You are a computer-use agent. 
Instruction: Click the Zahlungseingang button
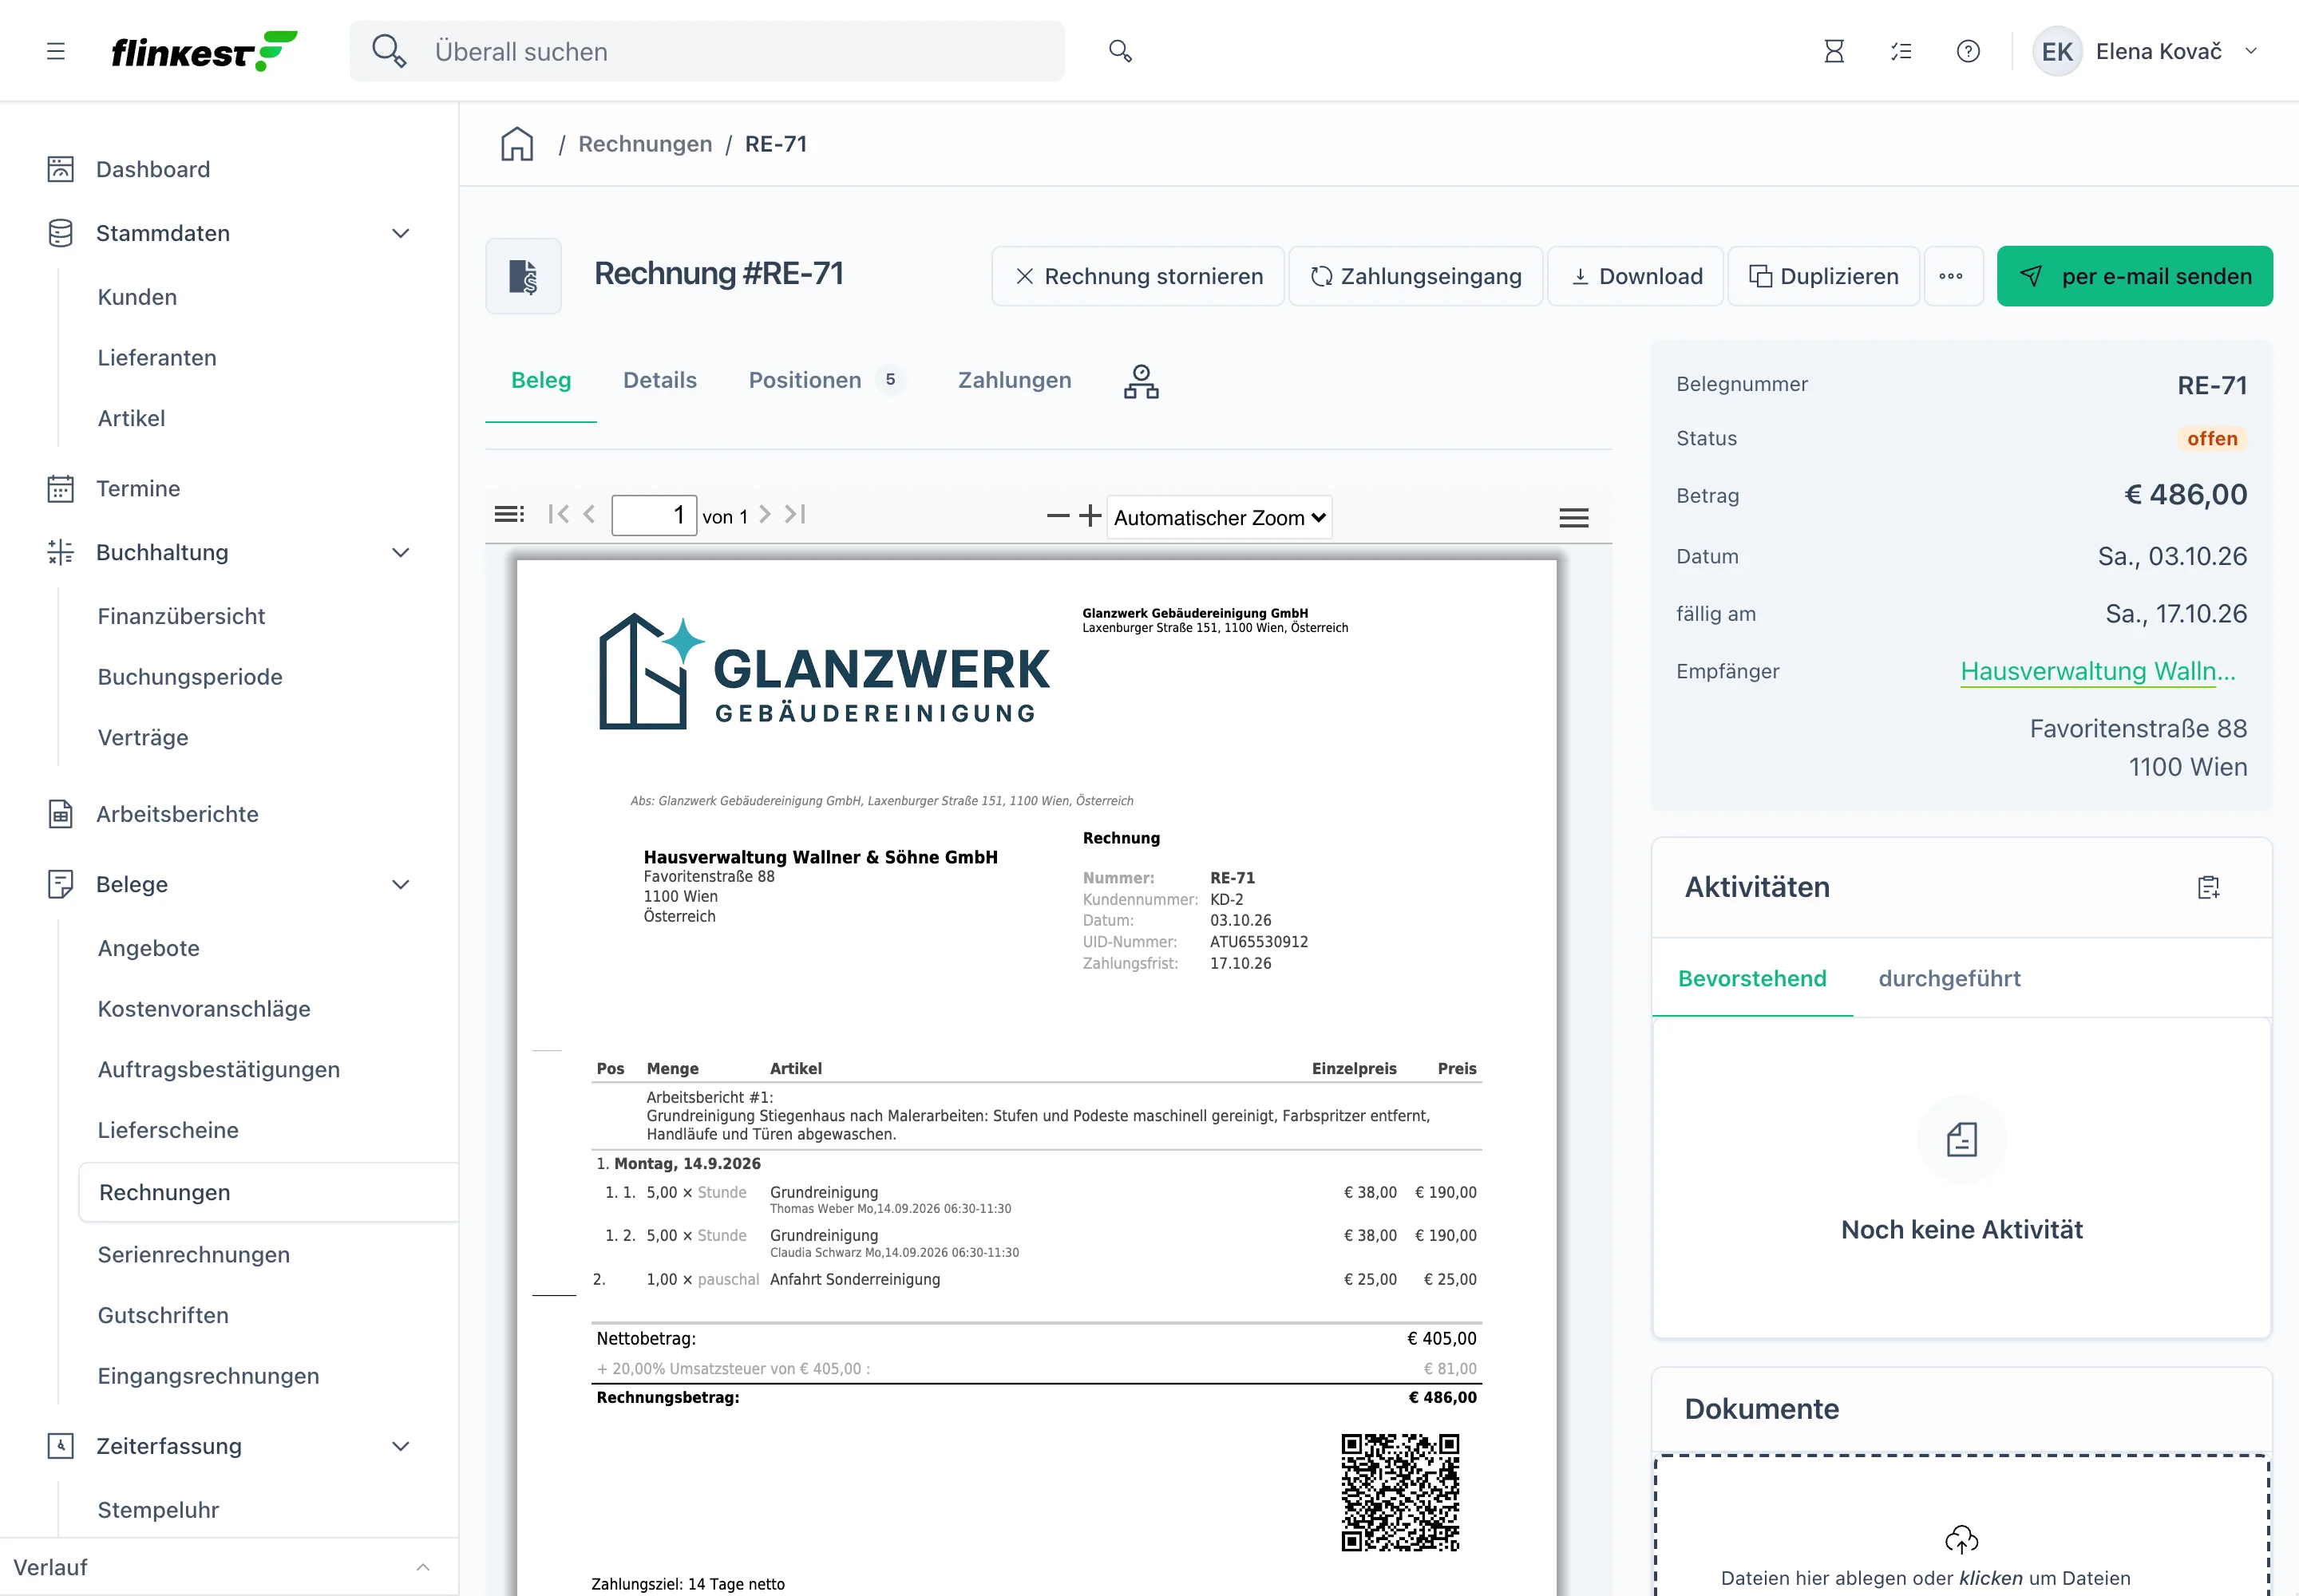[x=1415, y=276]
